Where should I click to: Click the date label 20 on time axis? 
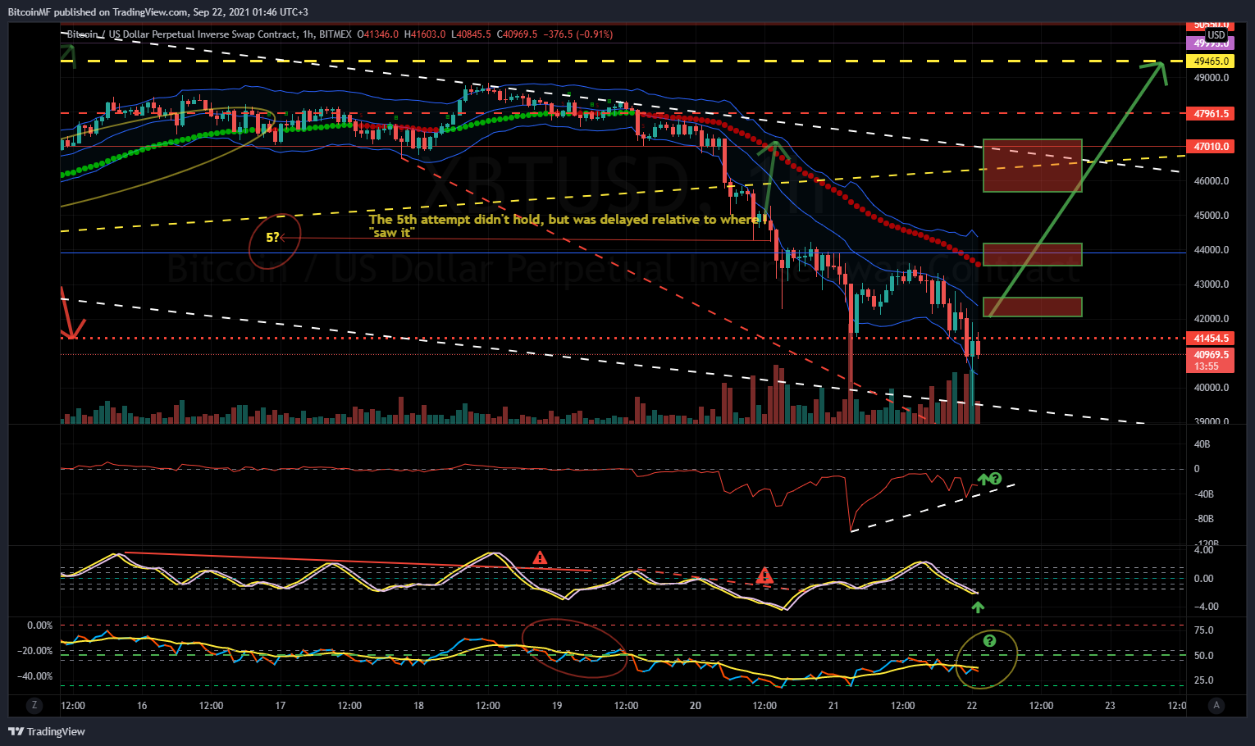tap(696, 706)
